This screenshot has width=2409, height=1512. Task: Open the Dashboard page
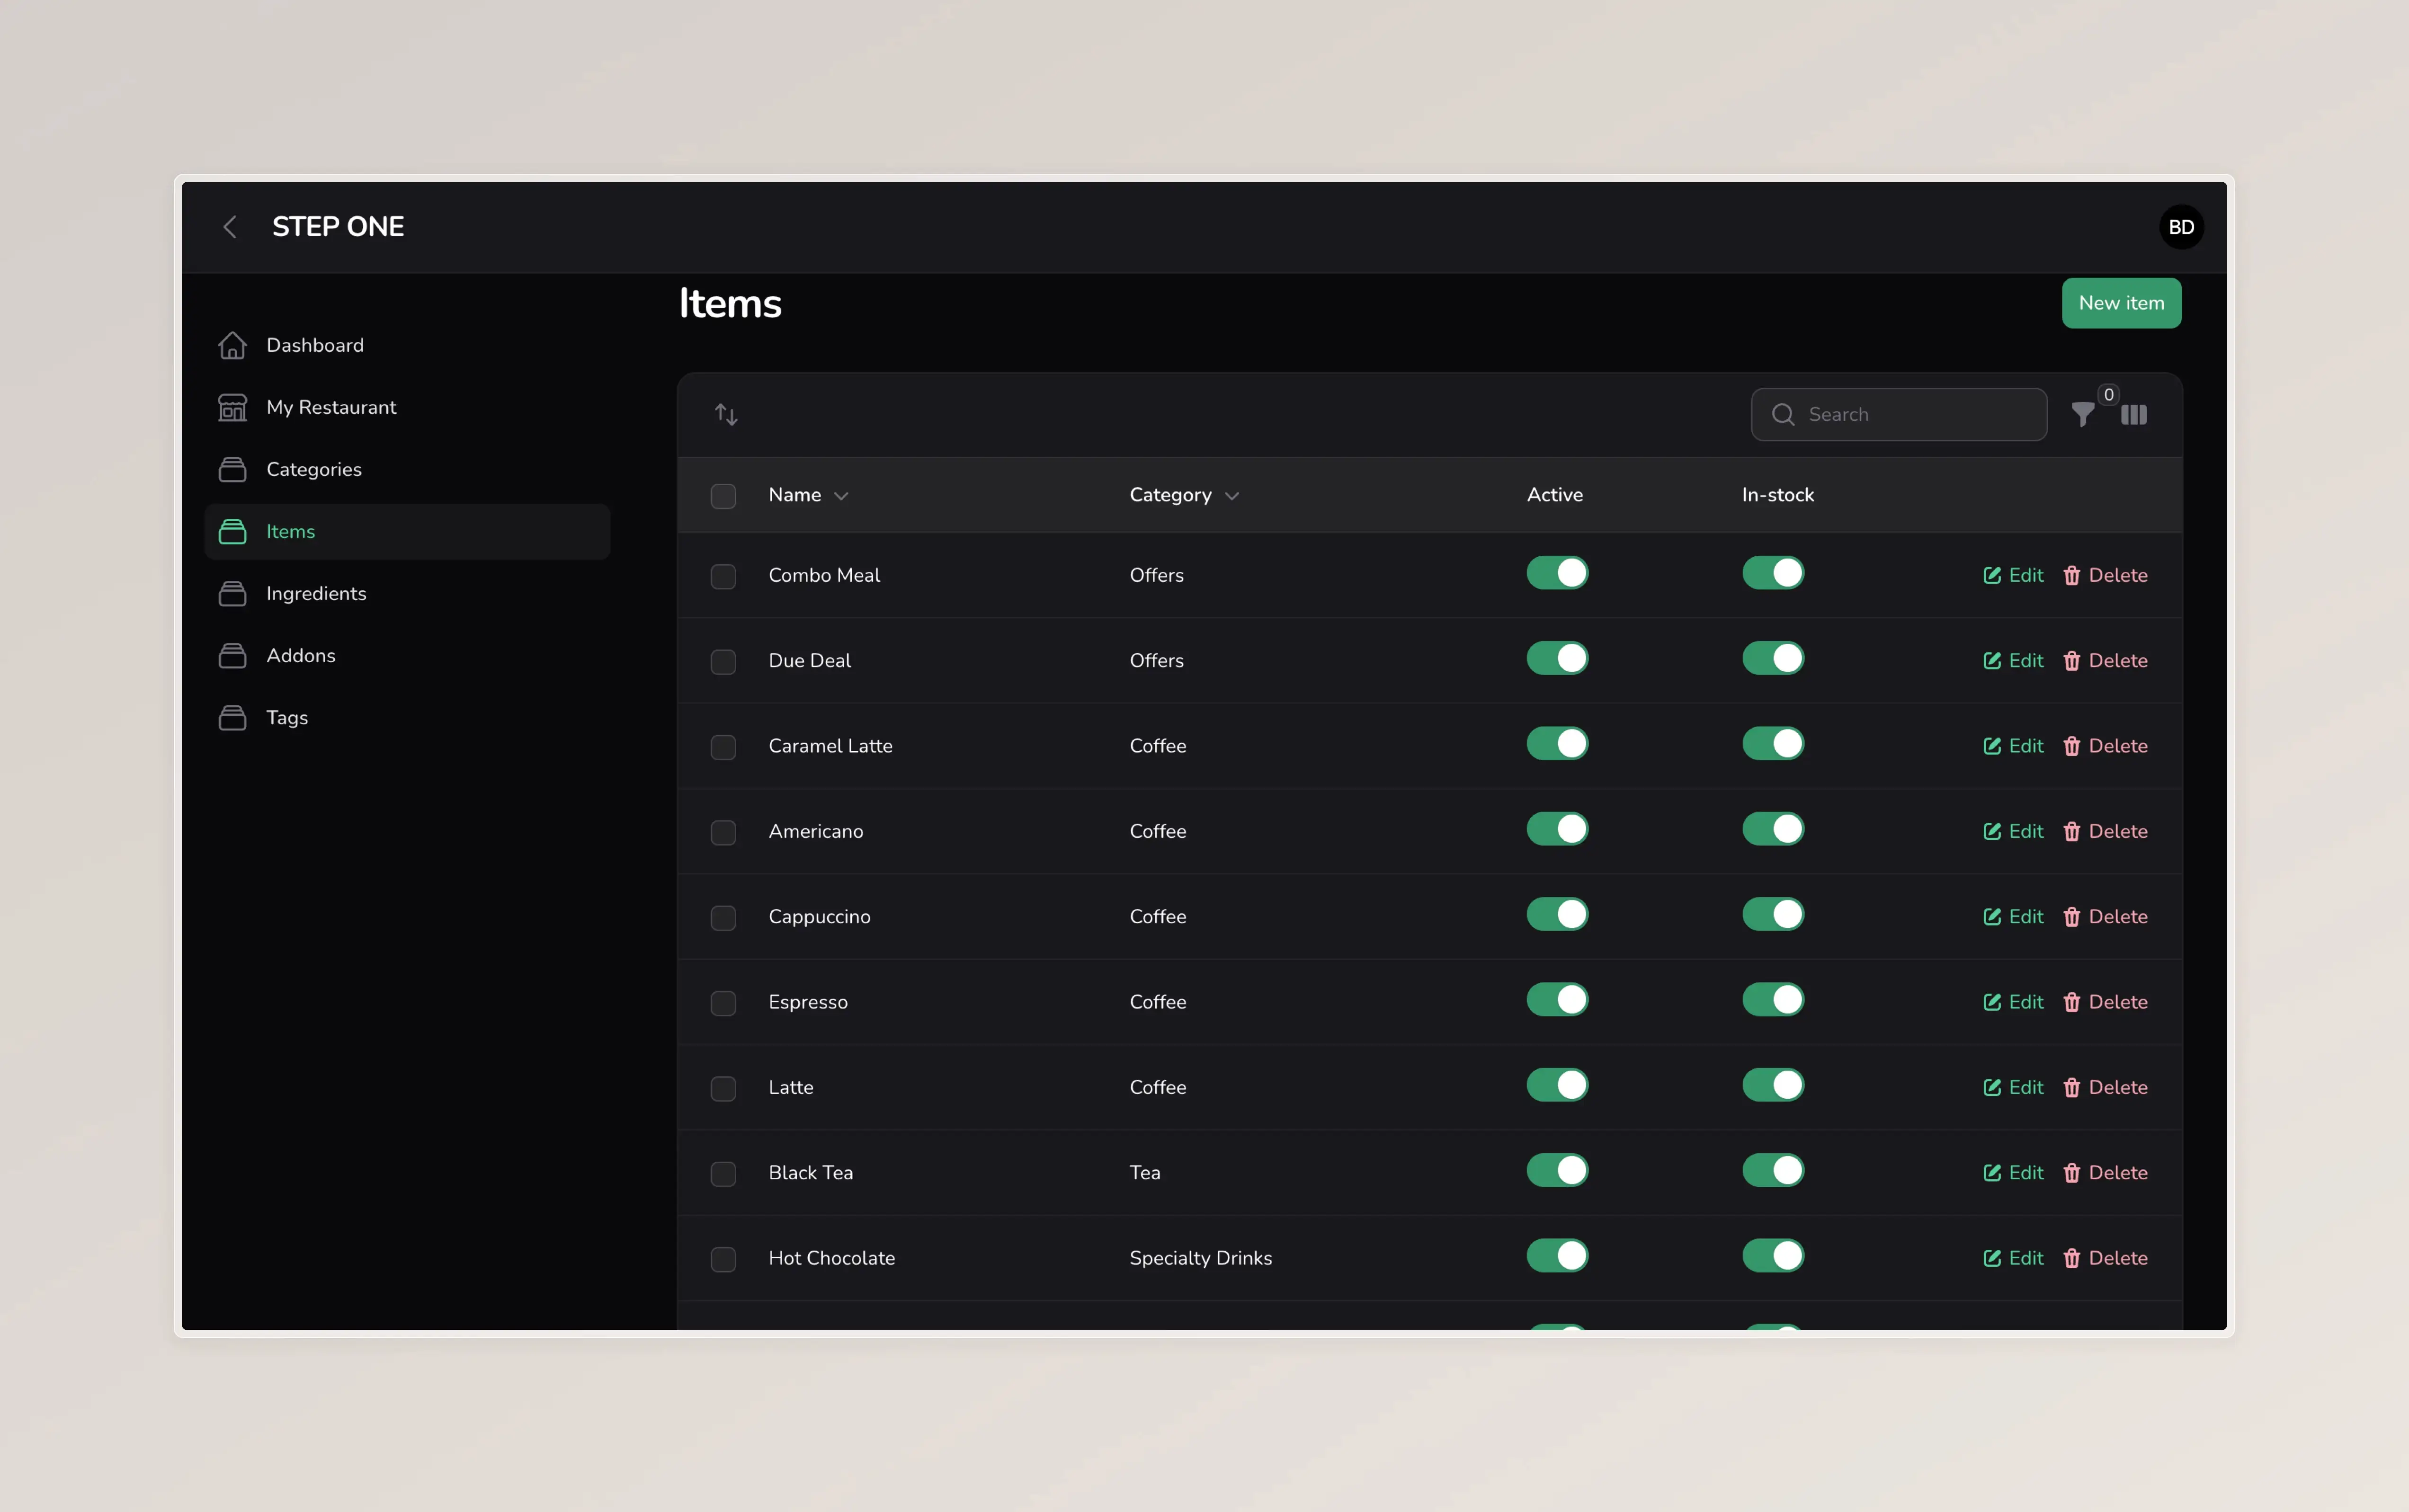(x=407, y=345)
